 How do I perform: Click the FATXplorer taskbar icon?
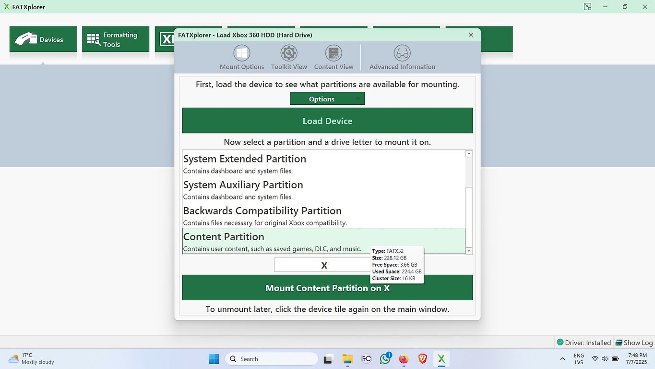441,359
